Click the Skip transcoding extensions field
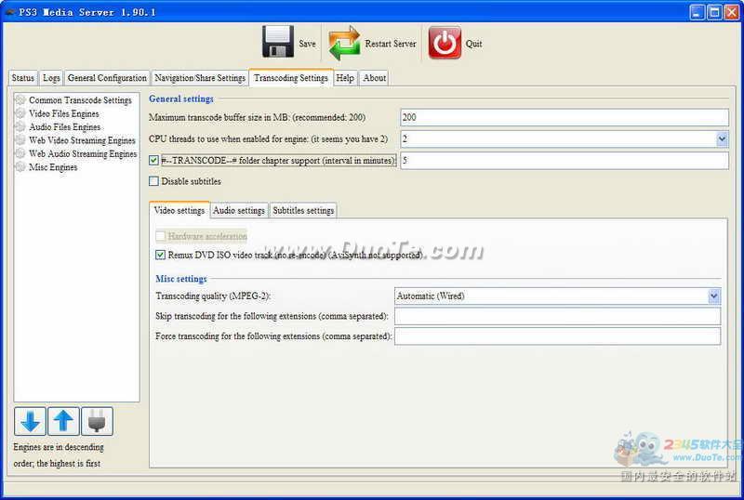744x500 pixels. 557,316
